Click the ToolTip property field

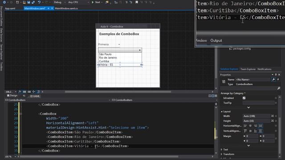click(x=258, y=103)
